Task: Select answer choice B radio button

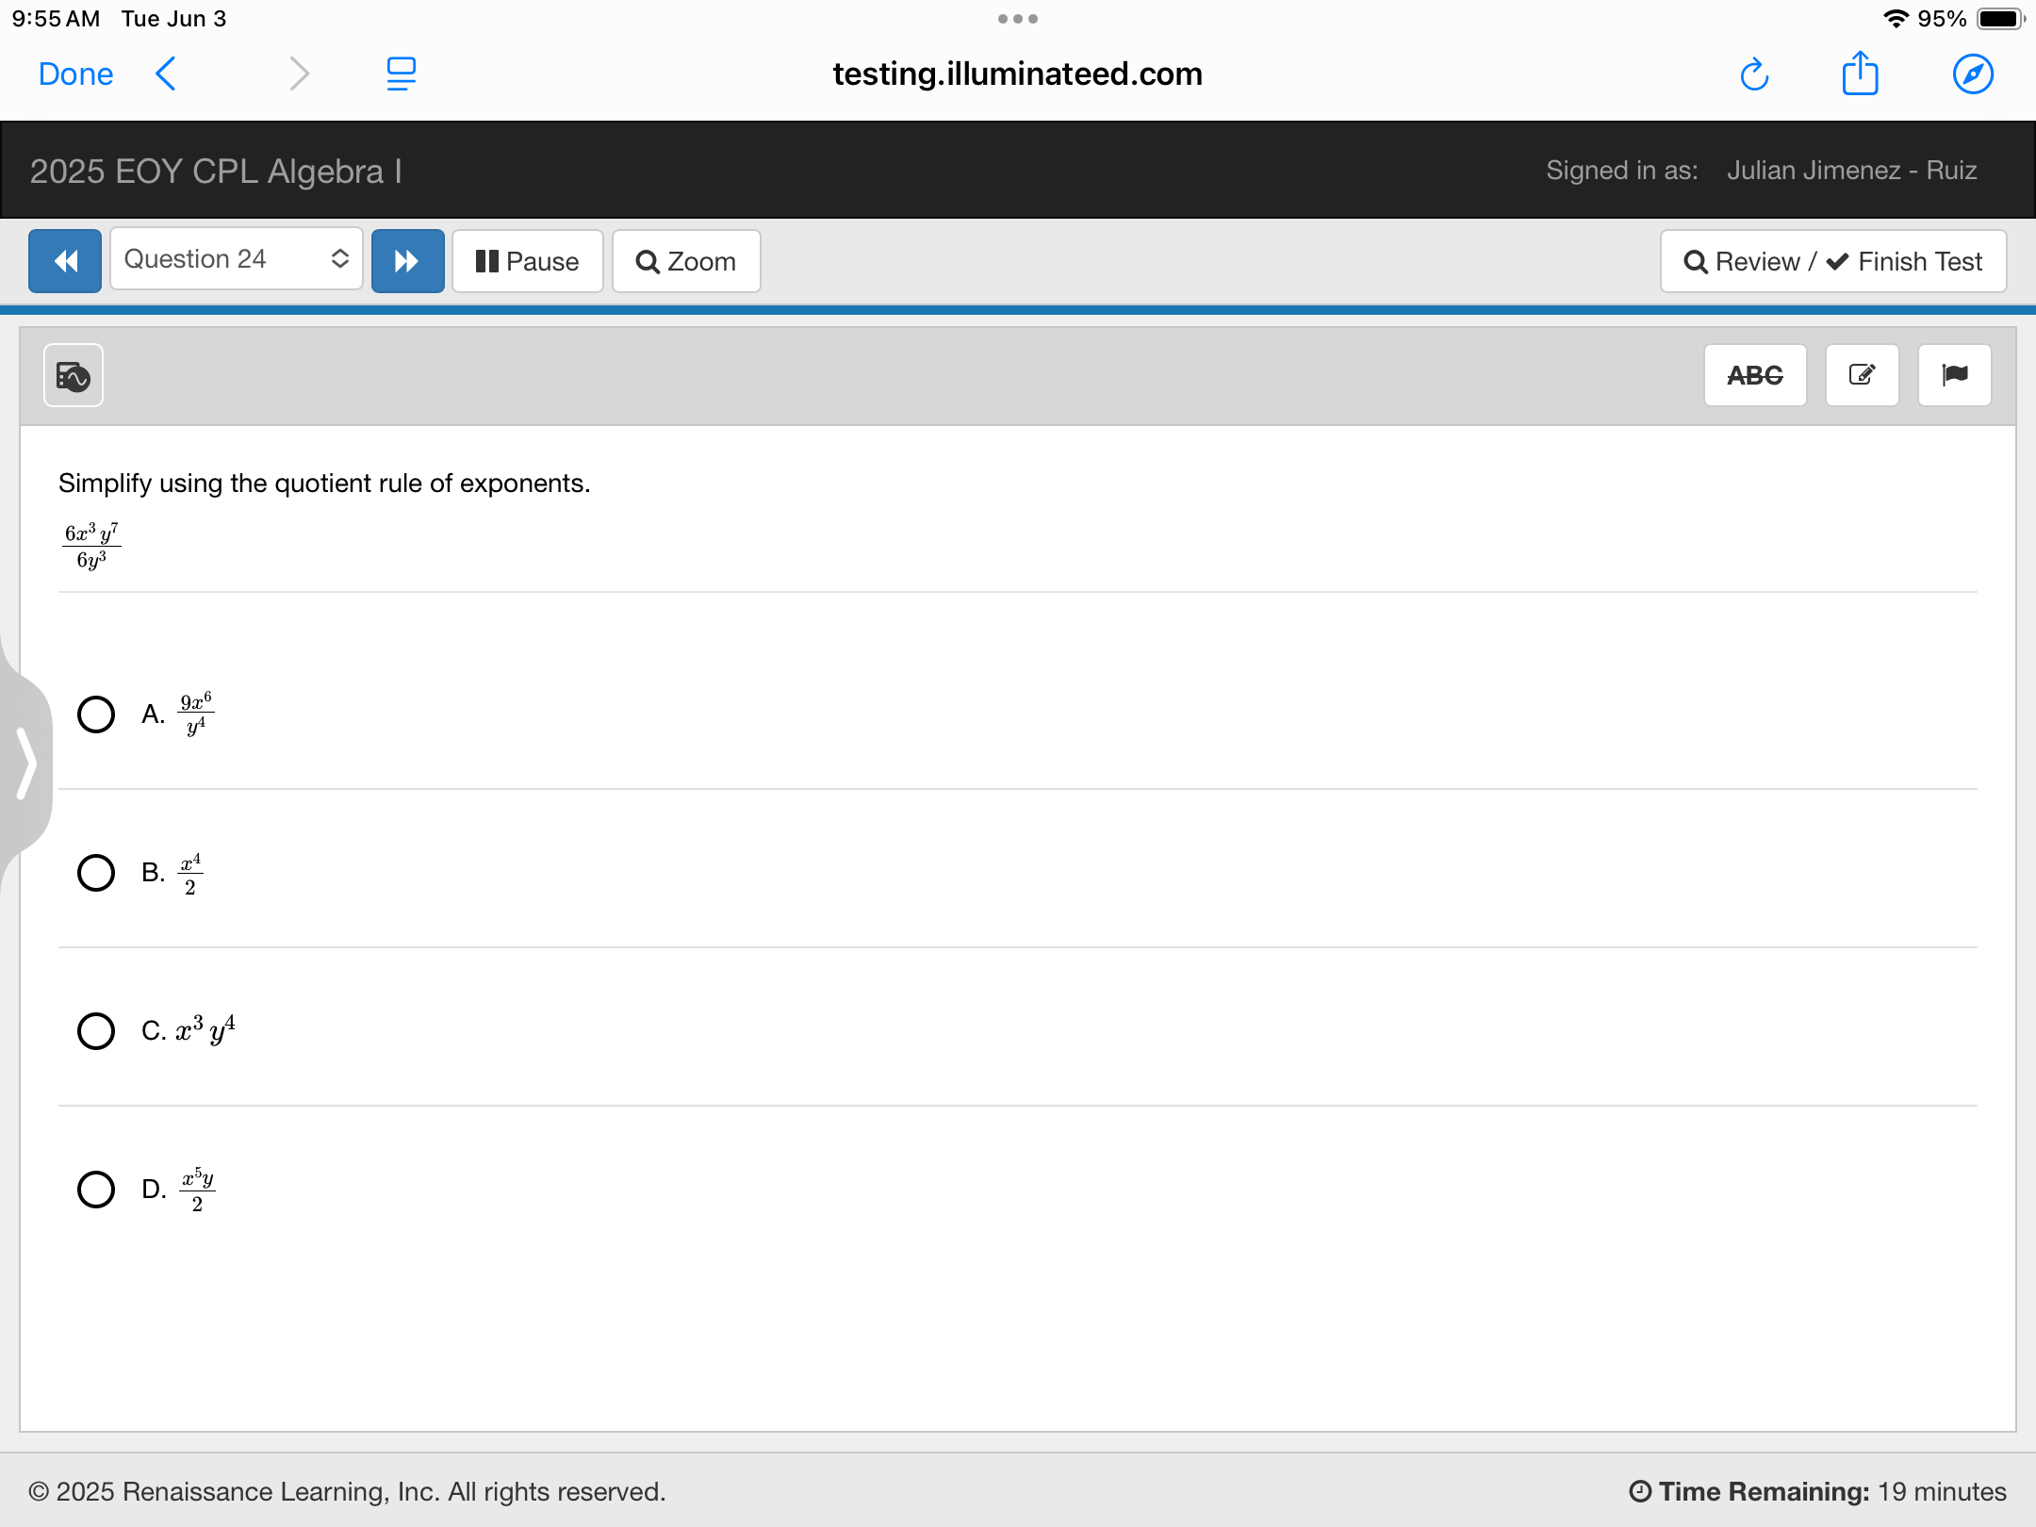Action: tap(96, 873)
